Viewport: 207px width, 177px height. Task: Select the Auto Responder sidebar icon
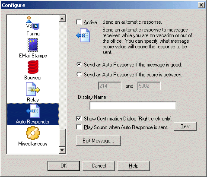coord(33,111)
